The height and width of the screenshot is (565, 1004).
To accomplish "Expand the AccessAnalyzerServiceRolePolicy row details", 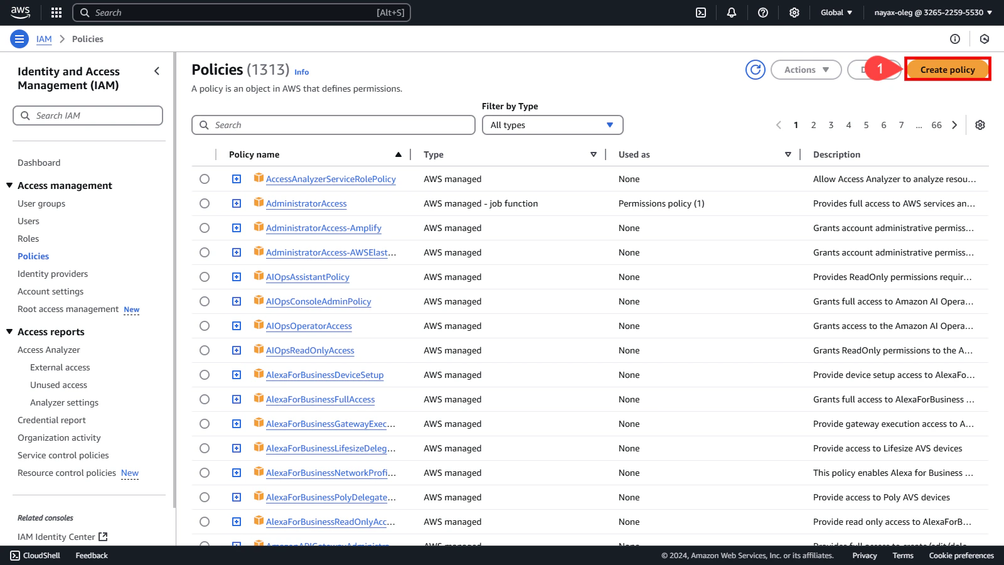I will [x=237, y=179].
